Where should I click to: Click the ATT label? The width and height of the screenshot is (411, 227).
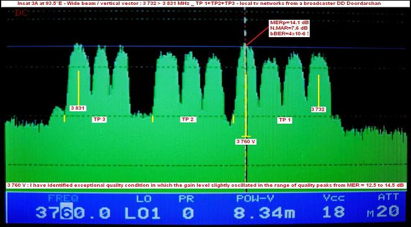(389, 197)
